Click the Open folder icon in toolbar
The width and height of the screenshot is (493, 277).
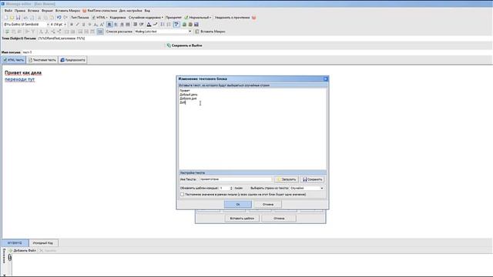click(12, 18)
